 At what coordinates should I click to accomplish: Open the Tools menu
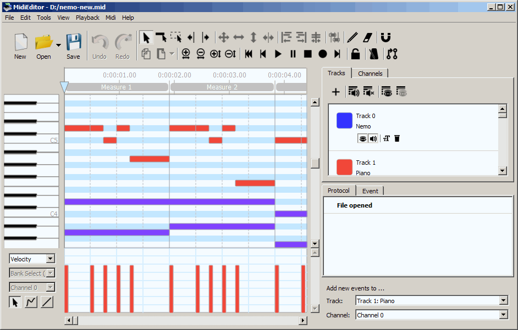point(44,18)
